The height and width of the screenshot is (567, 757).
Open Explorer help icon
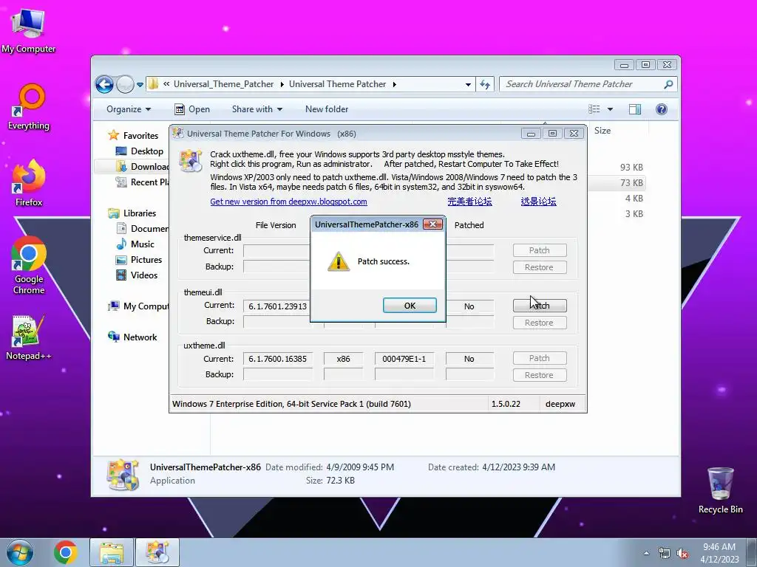662,109
